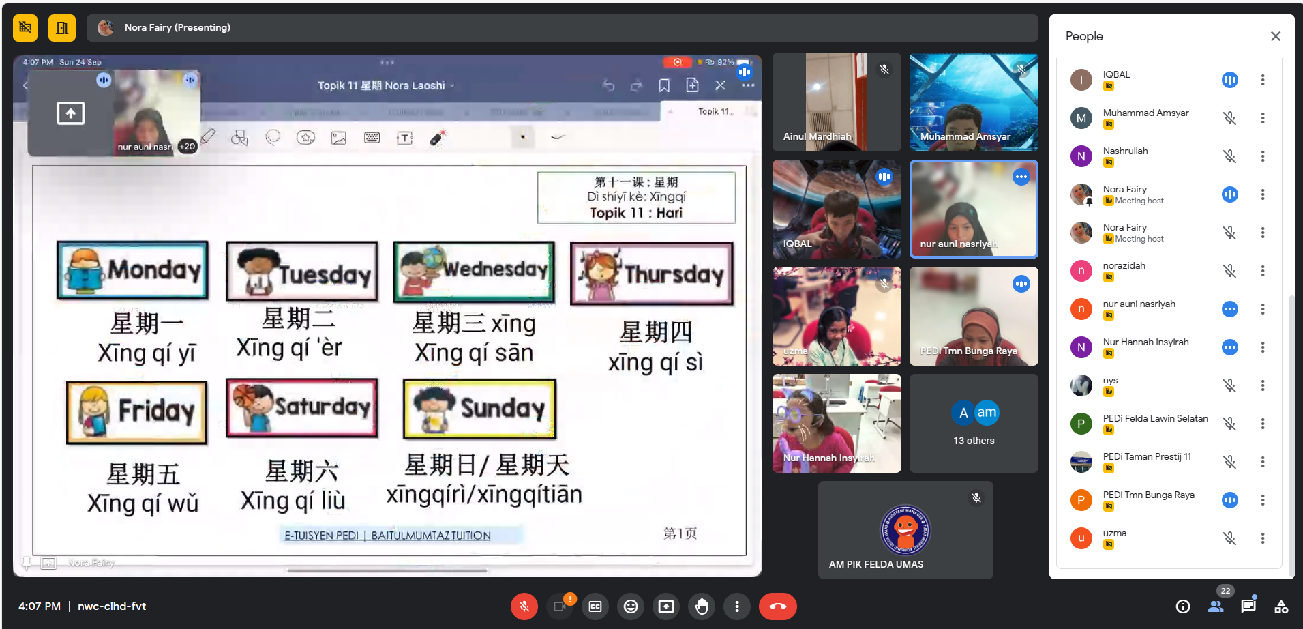The image size is (1303, 629).
Task: Open the chat with everyone panel
Action: click(1248, 606)
